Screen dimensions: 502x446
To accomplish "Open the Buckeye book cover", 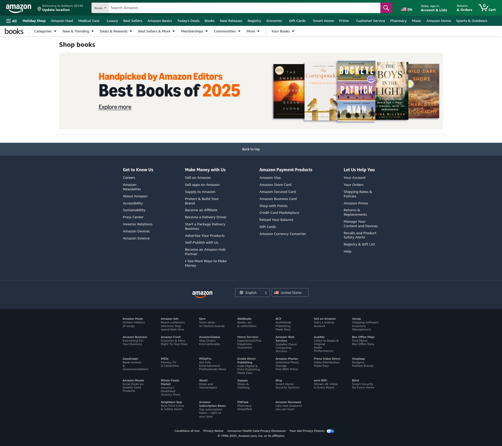I will click(356, 91).
